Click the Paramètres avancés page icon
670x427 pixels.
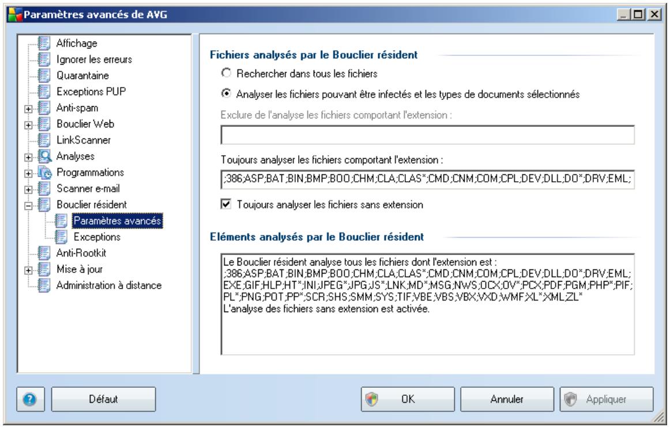point(61,220)
